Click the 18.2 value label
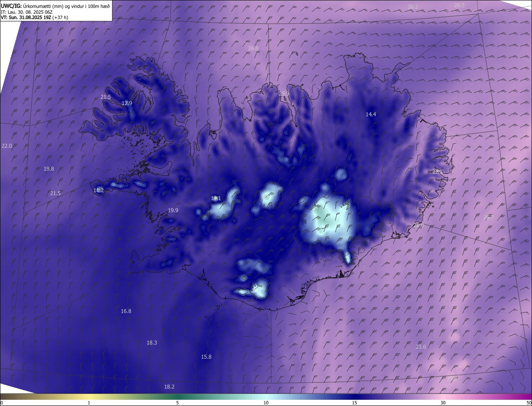 [169, 387]
